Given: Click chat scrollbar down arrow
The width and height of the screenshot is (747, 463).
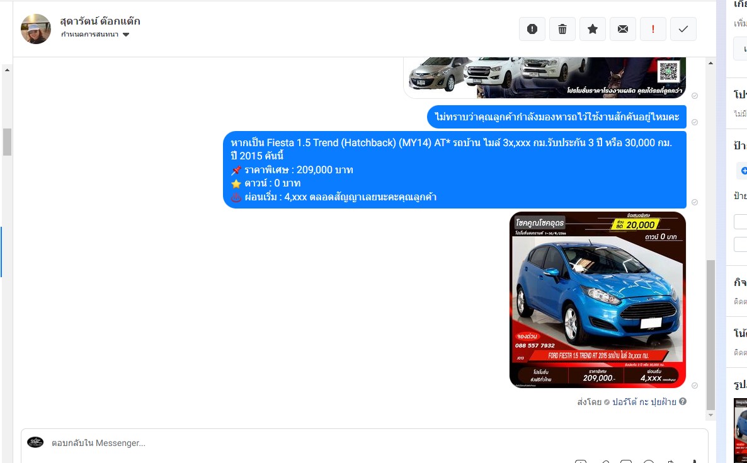Looking at the screenshot, I should click(710, 415).
